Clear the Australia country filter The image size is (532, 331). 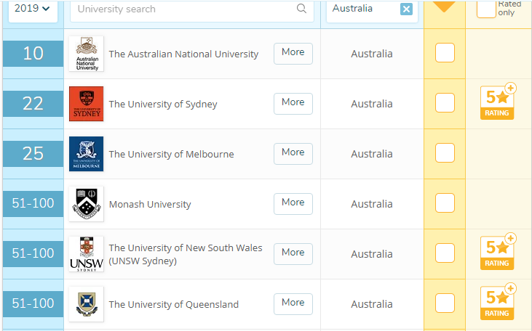406,9
